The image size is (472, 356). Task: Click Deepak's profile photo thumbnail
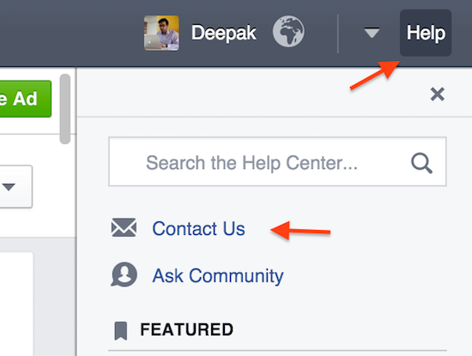click(x=161, y=33)
